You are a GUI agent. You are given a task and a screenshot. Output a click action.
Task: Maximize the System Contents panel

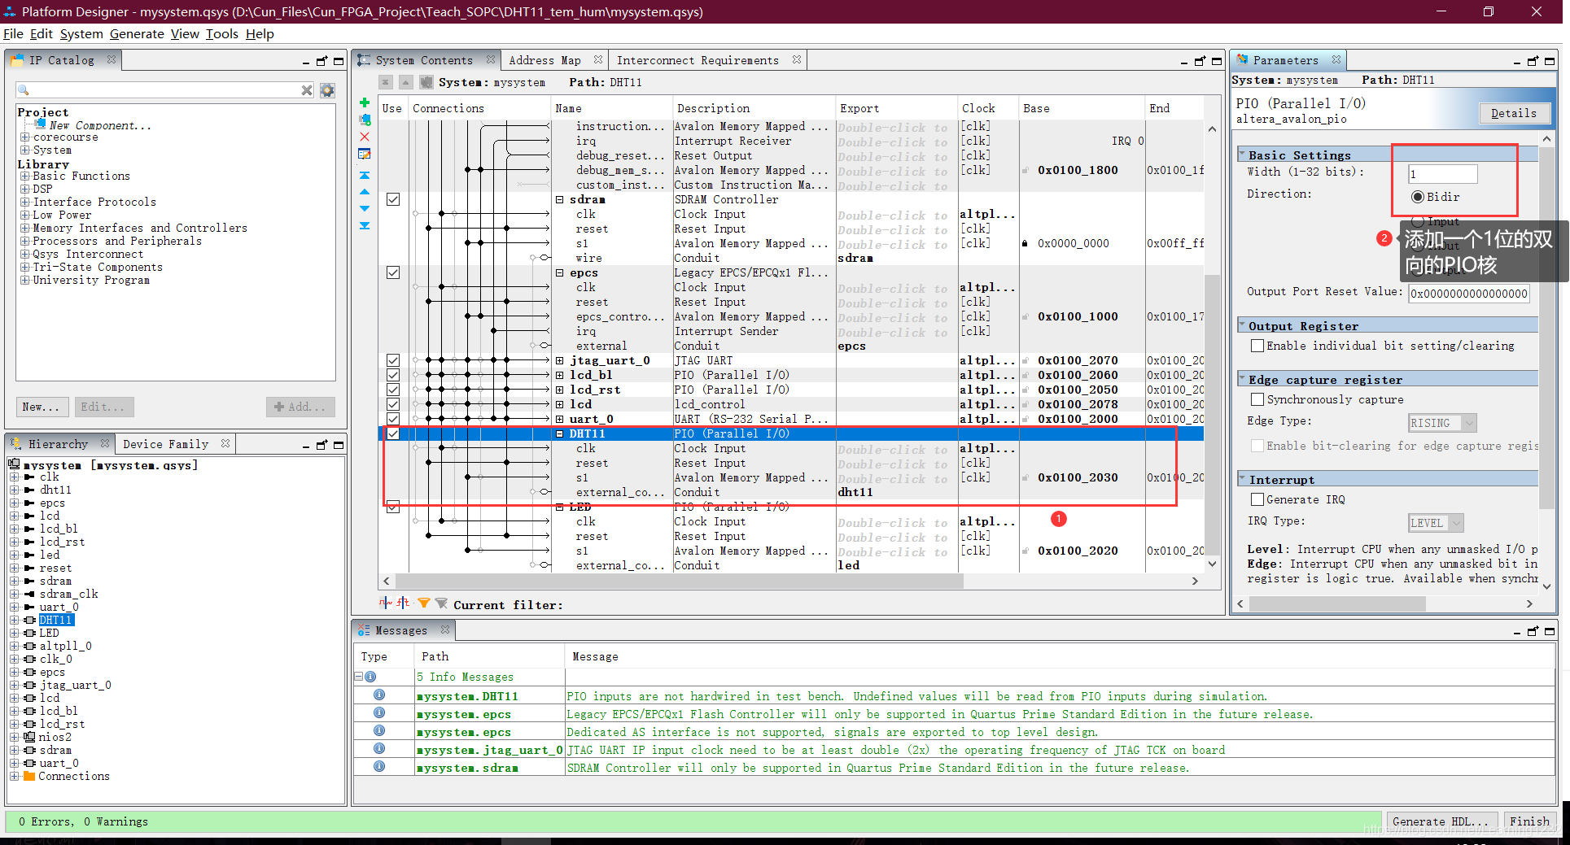[1217, 61]
